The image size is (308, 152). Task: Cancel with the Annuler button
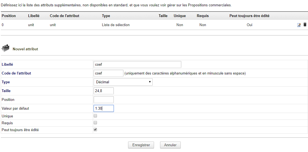coord(170,145)
